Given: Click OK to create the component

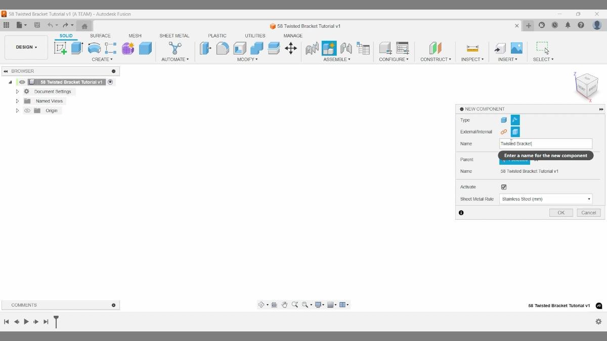Looking at the screenshot, I should 560,212.
